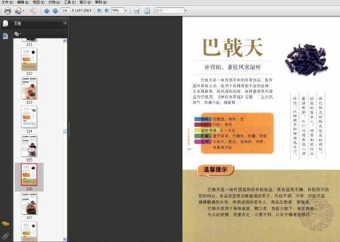Image resolution: width=340 pixels, height=242 pixels.
Task: Open the 帮助 menu
Action: [101, 2]
